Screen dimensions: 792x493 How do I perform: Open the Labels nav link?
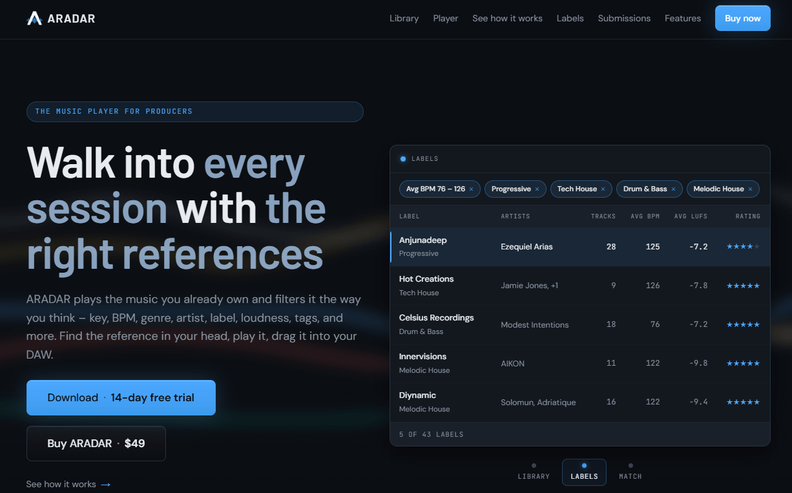click(570, 18)
